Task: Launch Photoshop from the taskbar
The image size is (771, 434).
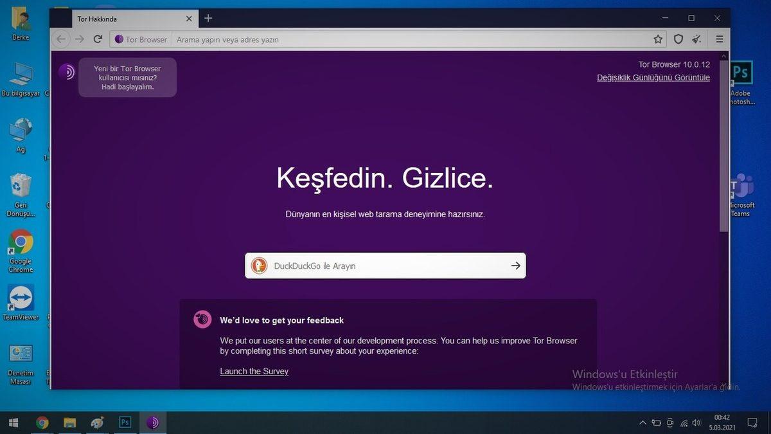Action: 125,422
